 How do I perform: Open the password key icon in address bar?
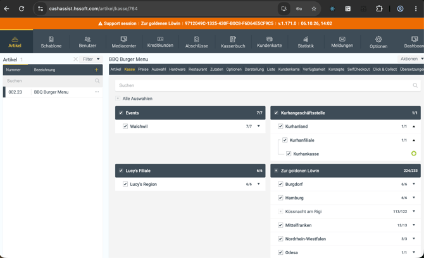[x=299, y=9]
